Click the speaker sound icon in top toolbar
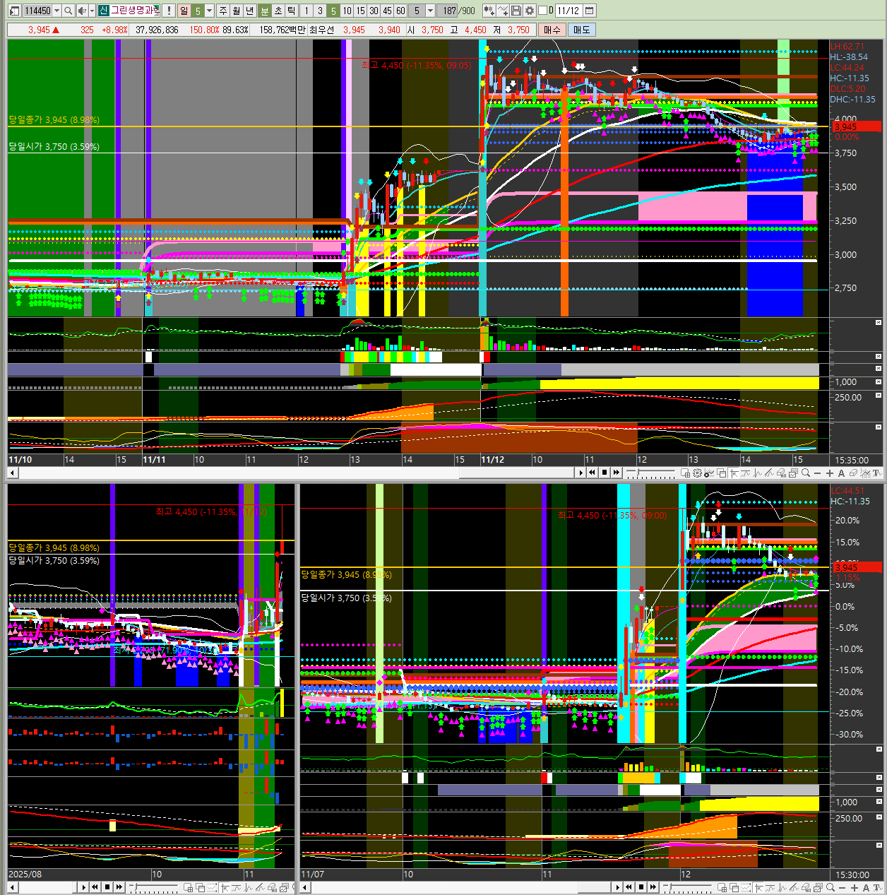The image size is (887, 895). 82,11
